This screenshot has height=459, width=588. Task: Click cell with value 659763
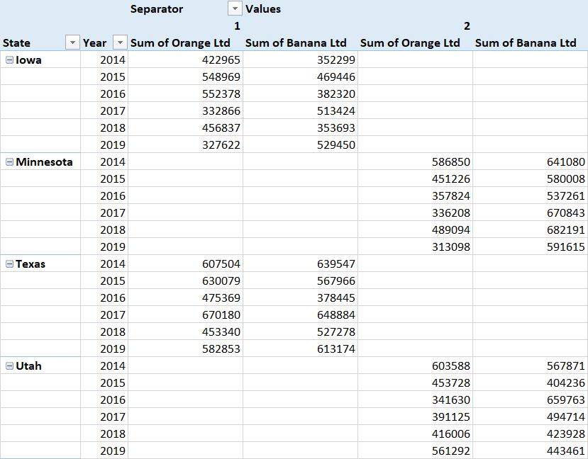click(531, 399)
